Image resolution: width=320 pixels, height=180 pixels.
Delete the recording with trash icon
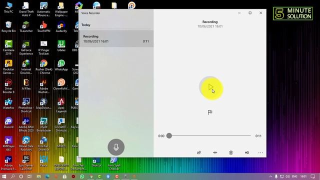click(231, 152)
